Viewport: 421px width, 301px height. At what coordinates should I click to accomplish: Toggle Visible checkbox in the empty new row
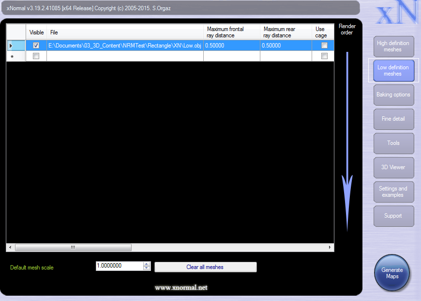(36, 56)
